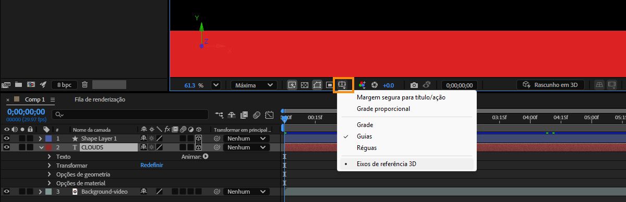Image resolution: width=626 pixels, height=202 pixels.
Task: Hide the CLOUDS layer eye icon
Action: [x=7, y=147]
